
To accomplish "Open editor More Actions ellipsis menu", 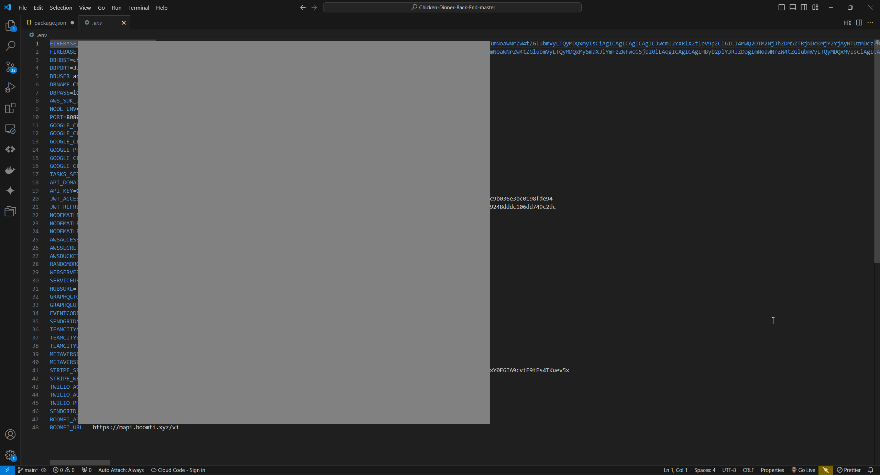I will point(870,23).
